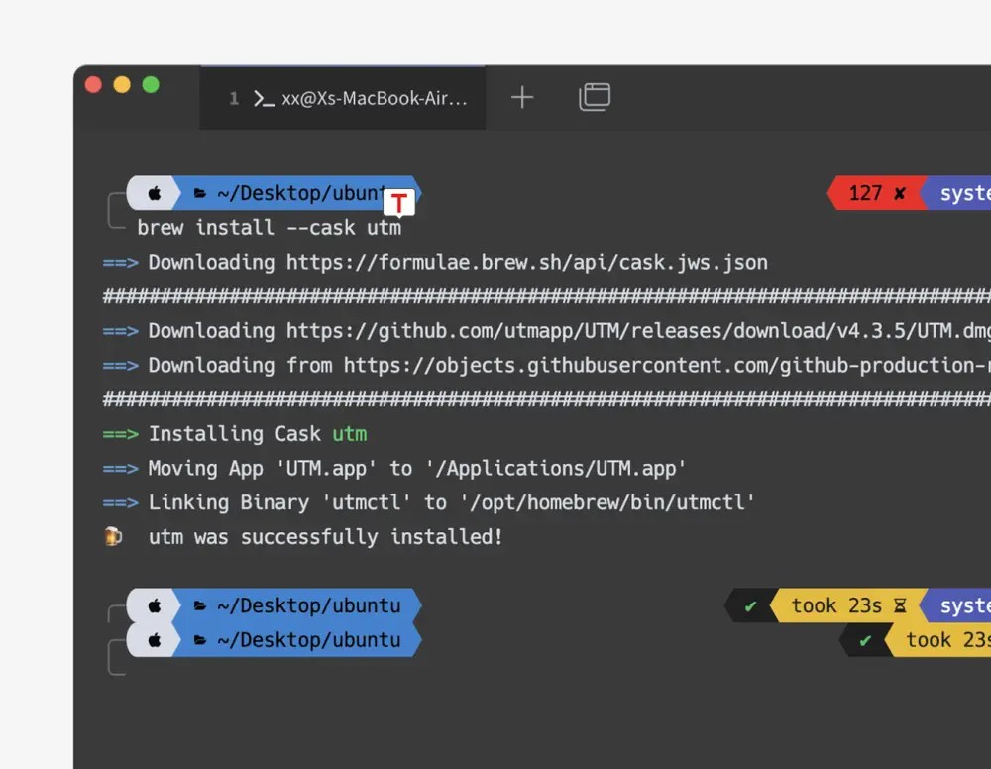Viewport: 991px width, 769px height.
Task: Click the download progress bar of hashes
Action: (x=545, y=295)
